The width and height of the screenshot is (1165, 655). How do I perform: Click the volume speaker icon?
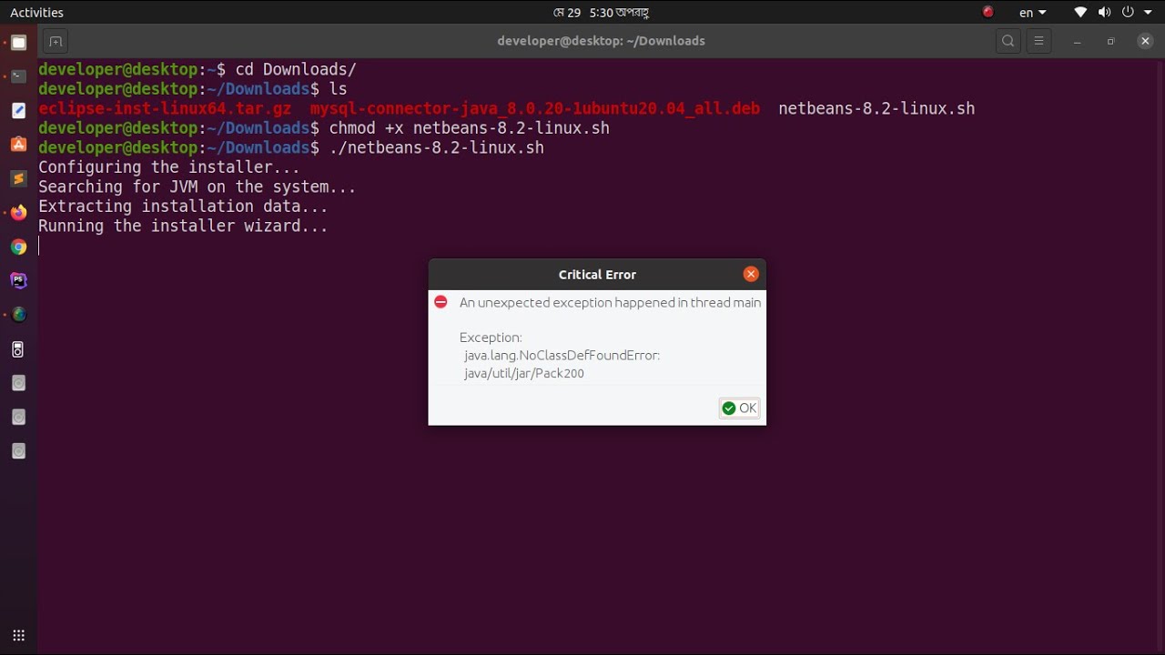(1104, 13)
